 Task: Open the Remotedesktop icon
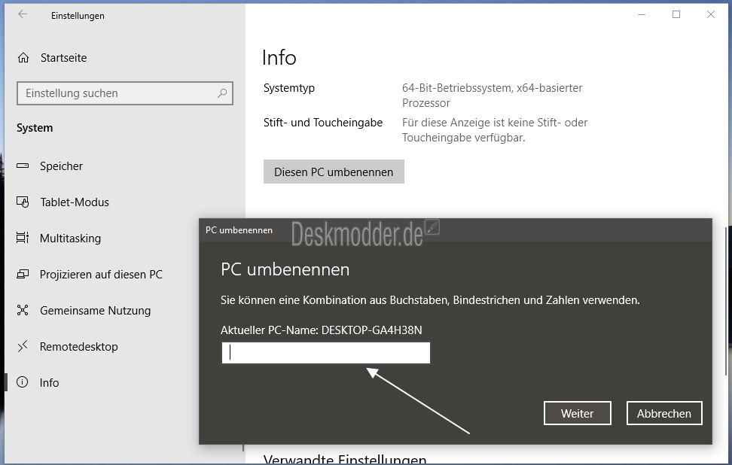click(x=23, y=346)
